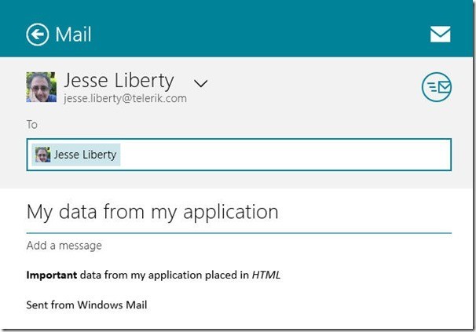Click the "Sent from Windows Mail" signature
Viewport: 476px width, 332px height.
coord(86,305)
